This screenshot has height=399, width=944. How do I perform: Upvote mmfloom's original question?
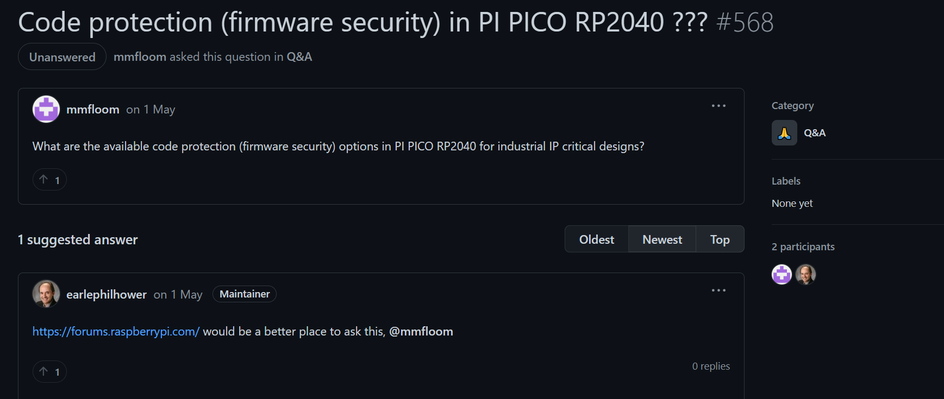tap(49, 180)
